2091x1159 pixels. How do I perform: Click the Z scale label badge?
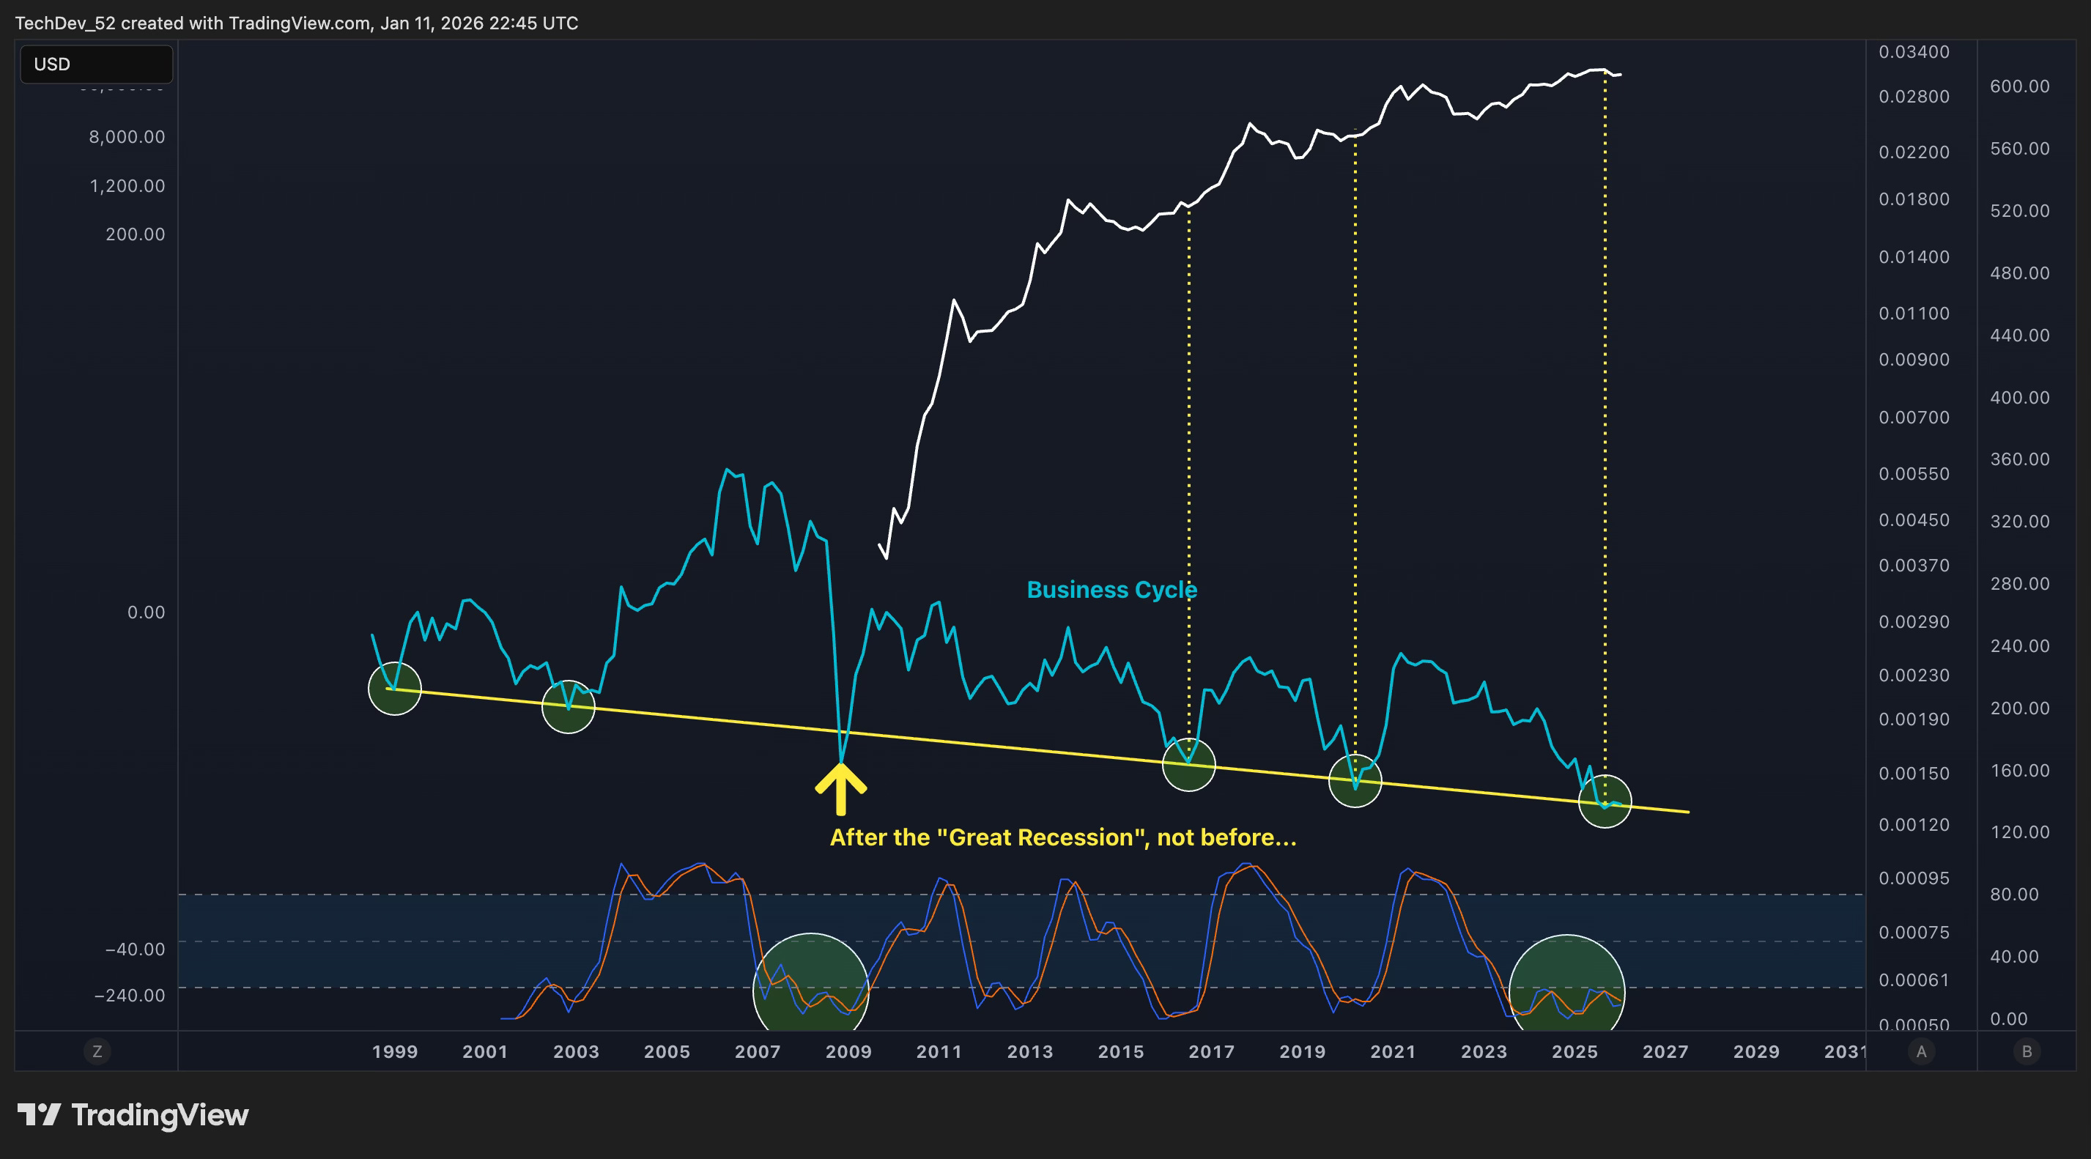click(x=97, y=1051)
